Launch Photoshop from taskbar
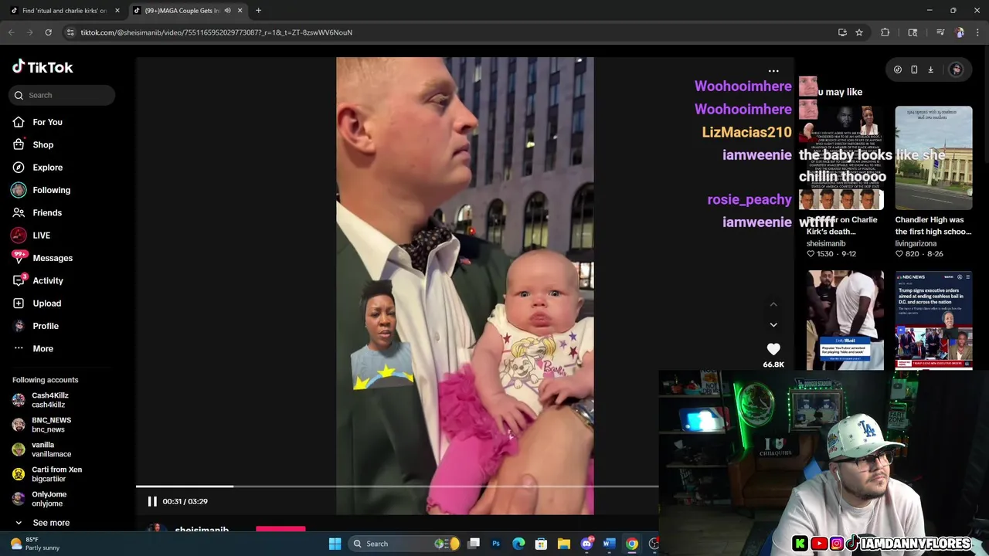The image size is (989, 556). click(x=496, y=544)
